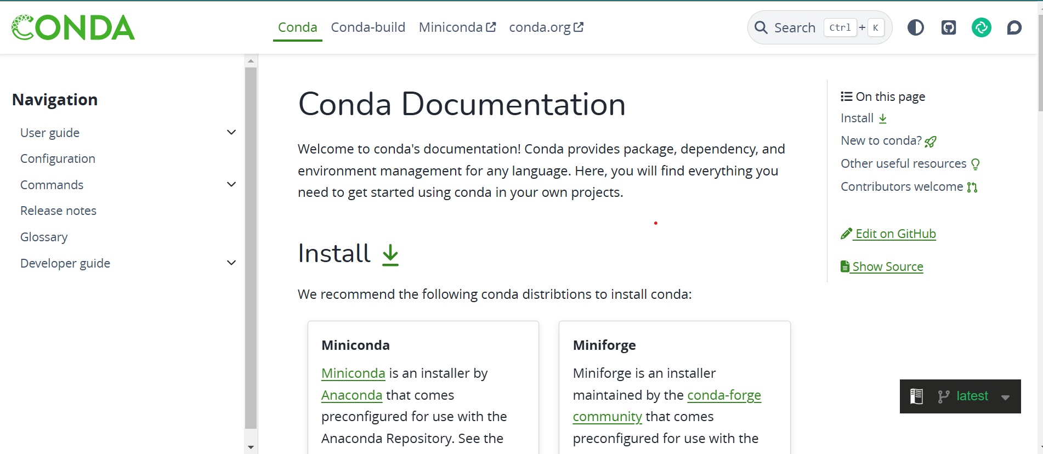
Task: Open the Miniconda external link tab
Action: (x=457, y=27)
